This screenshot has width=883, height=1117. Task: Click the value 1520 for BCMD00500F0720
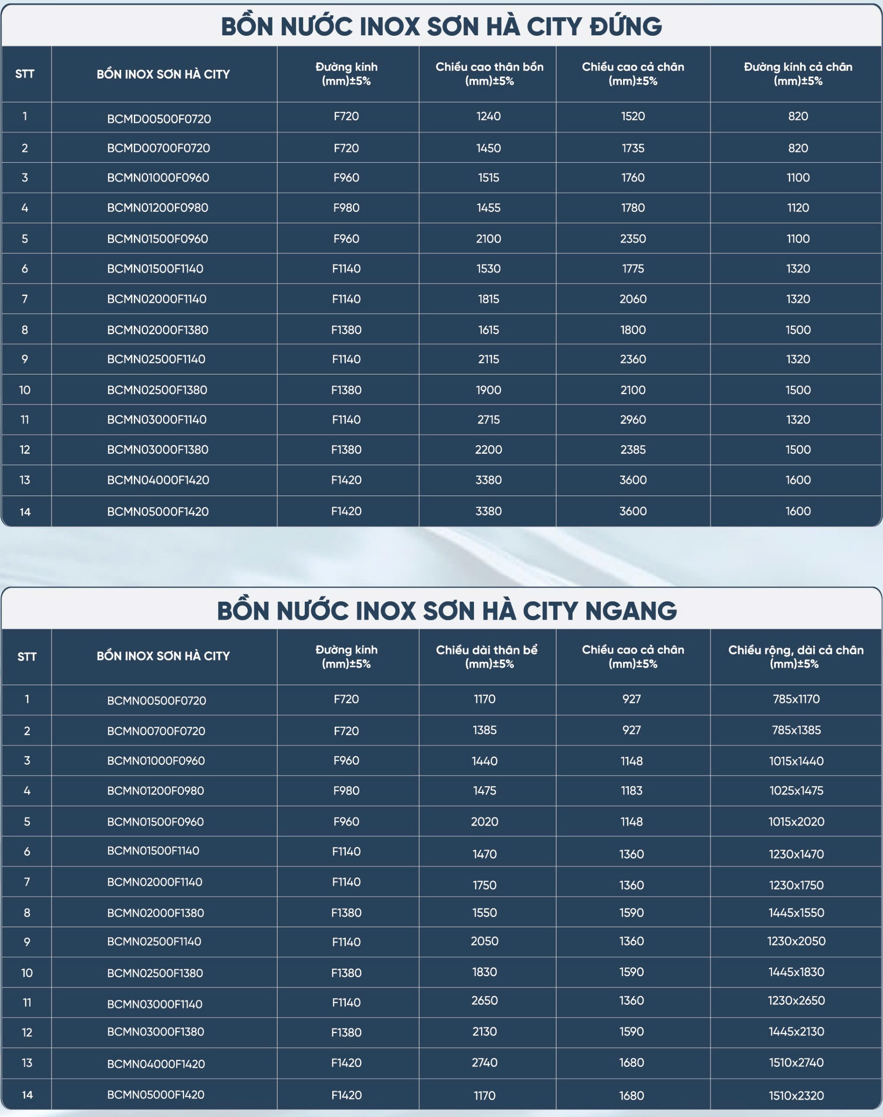[633, 116]
